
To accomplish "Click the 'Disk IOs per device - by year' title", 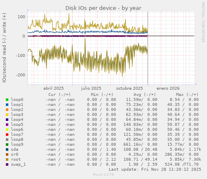I will point(103,8).
